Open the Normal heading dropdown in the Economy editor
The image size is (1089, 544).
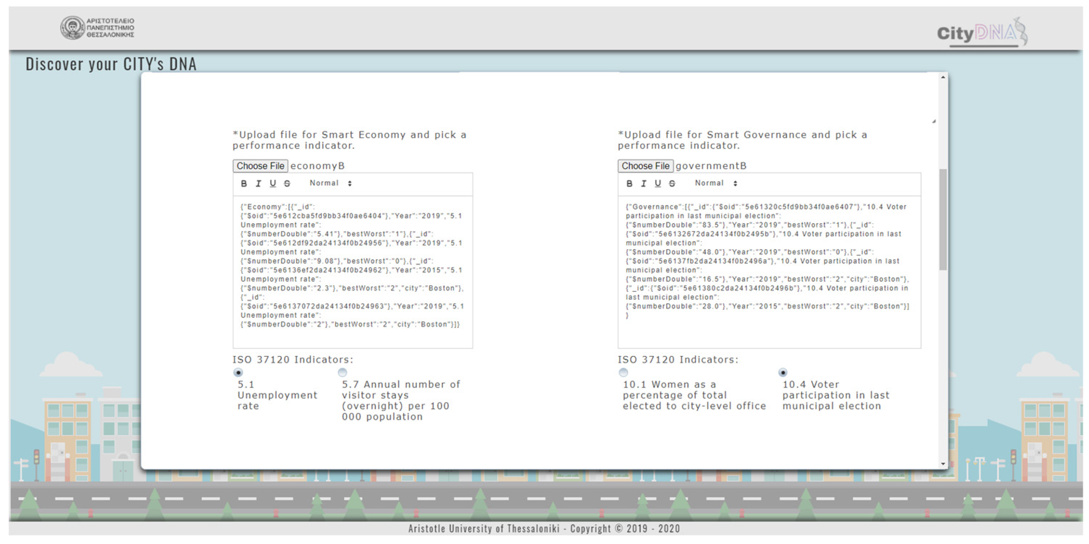click(330, 183)
